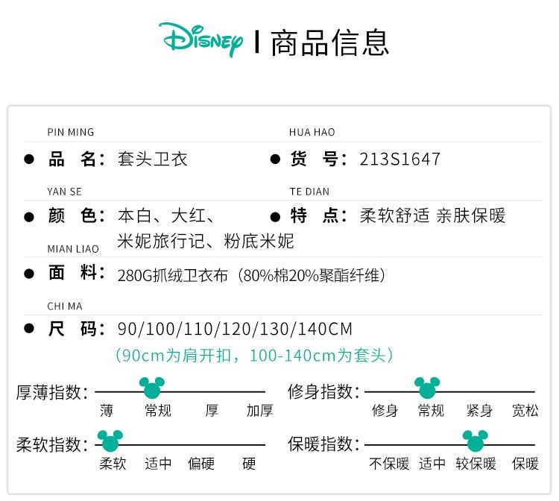The height and width of the screenshot is (501, 559).
Task: Click the 修身指数 label
Action: point(323,391)
